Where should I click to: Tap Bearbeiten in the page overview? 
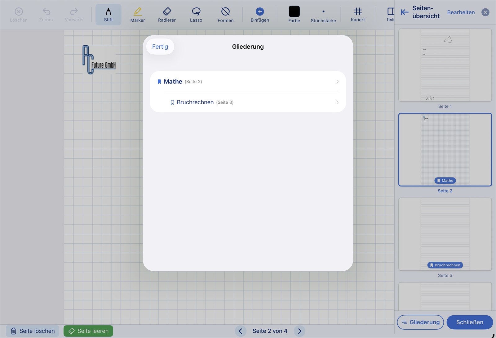(461, 12)
